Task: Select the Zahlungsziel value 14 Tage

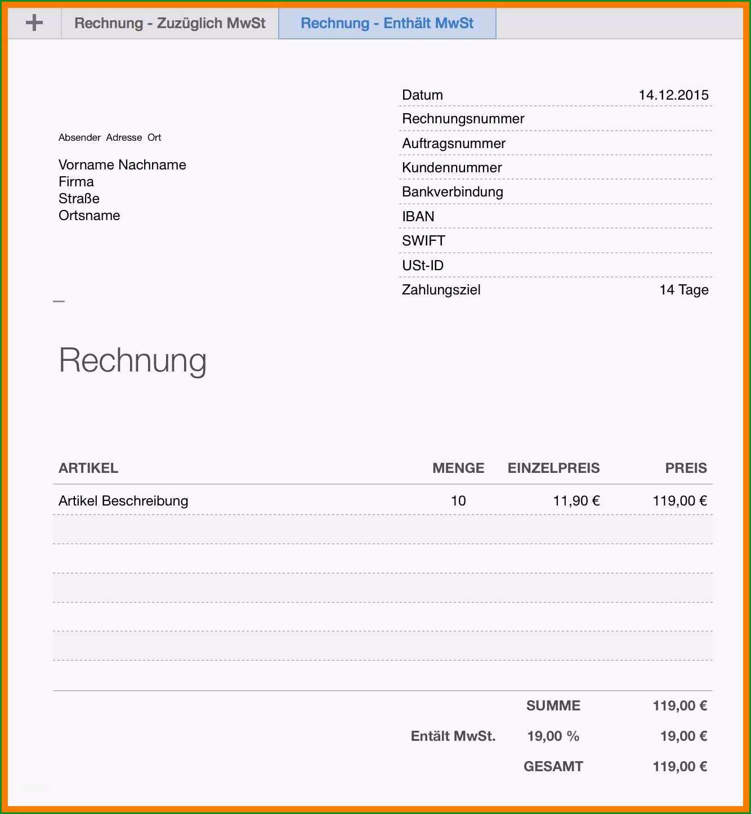Action: 684,290
